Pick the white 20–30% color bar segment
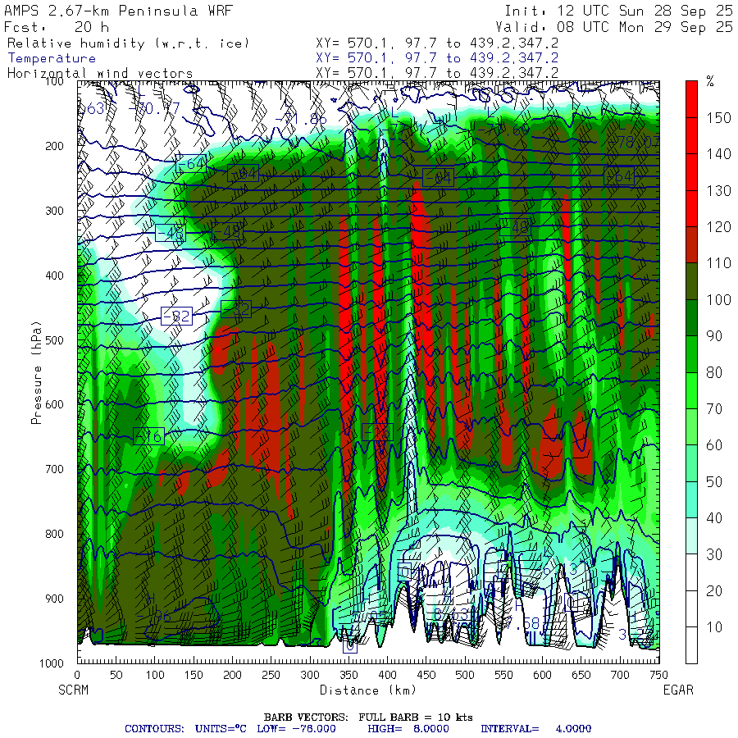738x738 pixels. (691, 572)
